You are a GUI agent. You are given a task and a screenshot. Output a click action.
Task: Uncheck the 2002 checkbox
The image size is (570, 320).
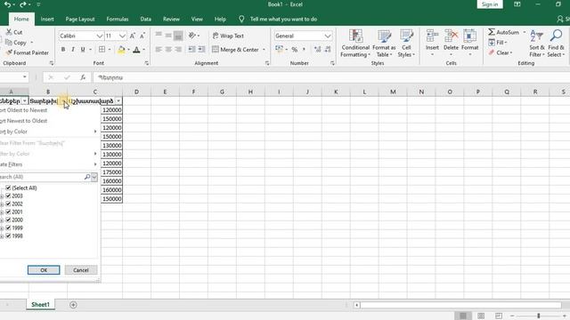pyautogui.click(x=8, y=204)
